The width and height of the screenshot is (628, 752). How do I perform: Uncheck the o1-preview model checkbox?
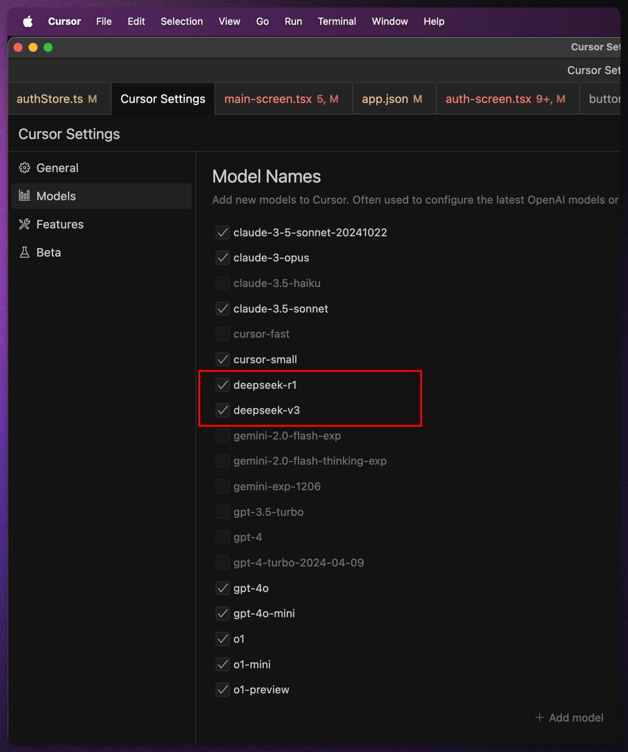[222, 690]
